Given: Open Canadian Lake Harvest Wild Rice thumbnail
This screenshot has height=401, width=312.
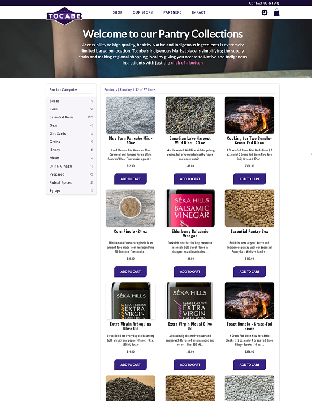Looking at the screenshot, I should click(190, 115).
